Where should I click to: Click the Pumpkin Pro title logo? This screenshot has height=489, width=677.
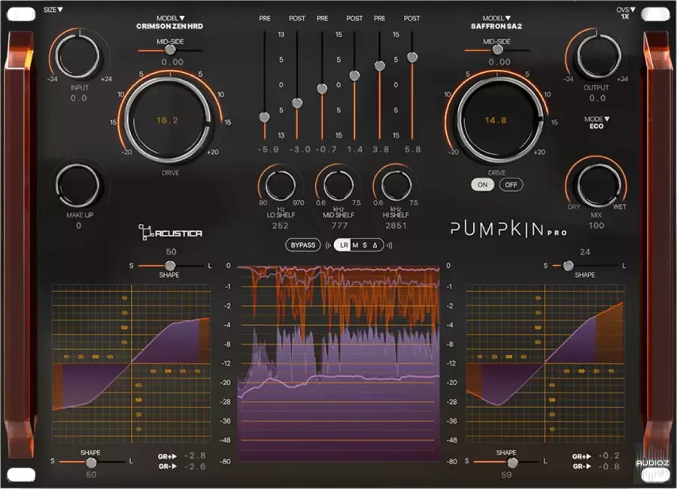tap(509, 229)
